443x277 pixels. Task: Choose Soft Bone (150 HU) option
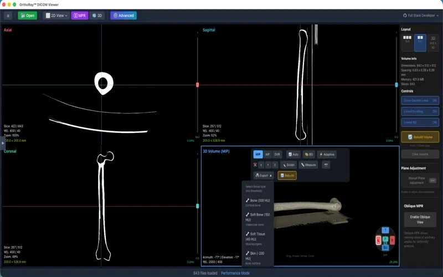click(x=257, y=219)
